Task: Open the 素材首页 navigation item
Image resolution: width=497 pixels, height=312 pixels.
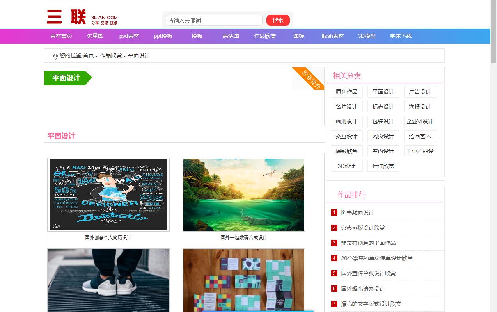Action: pyautogui.click(x=60, y=36)
